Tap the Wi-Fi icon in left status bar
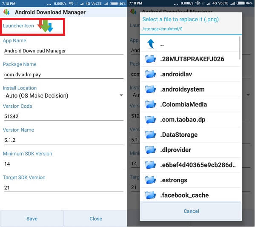The width and height of the screenshot is (255, 227). click(71, 3)
